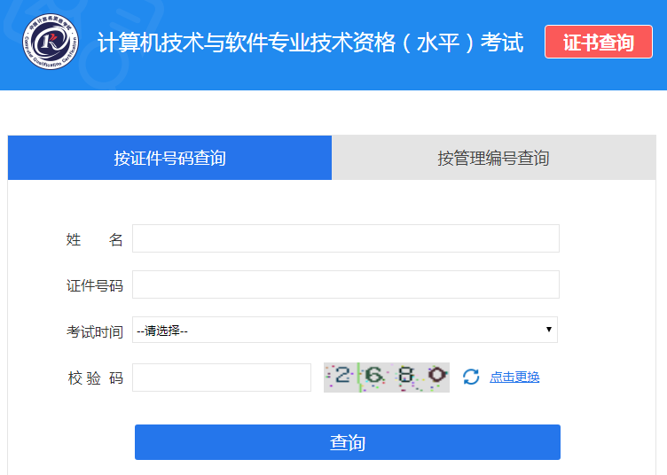Click 点击更换 link to change captcha
This screenshot has width=667, height=475.
click(x=514, y=377)
